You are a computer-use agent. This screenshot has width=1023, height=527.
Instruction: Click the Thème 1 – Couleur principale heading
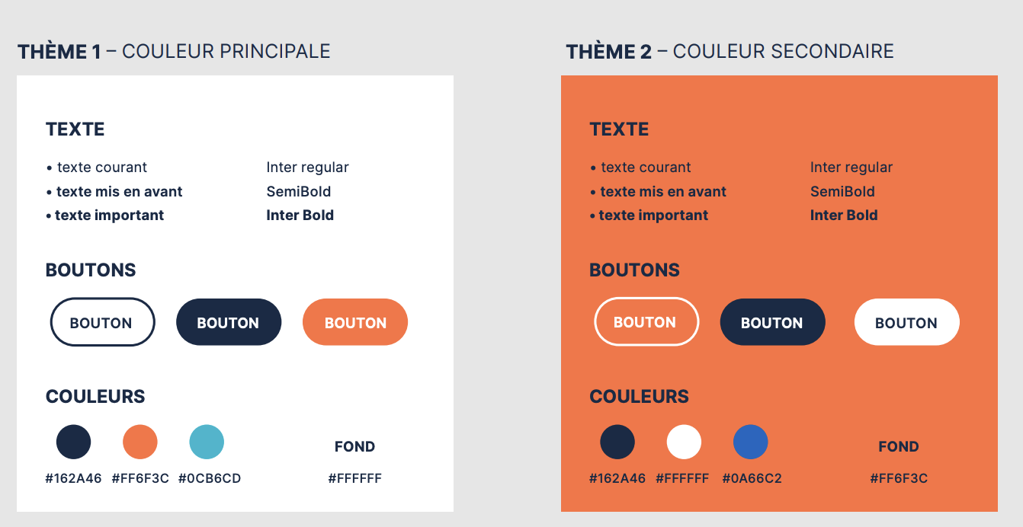point(174,52)
